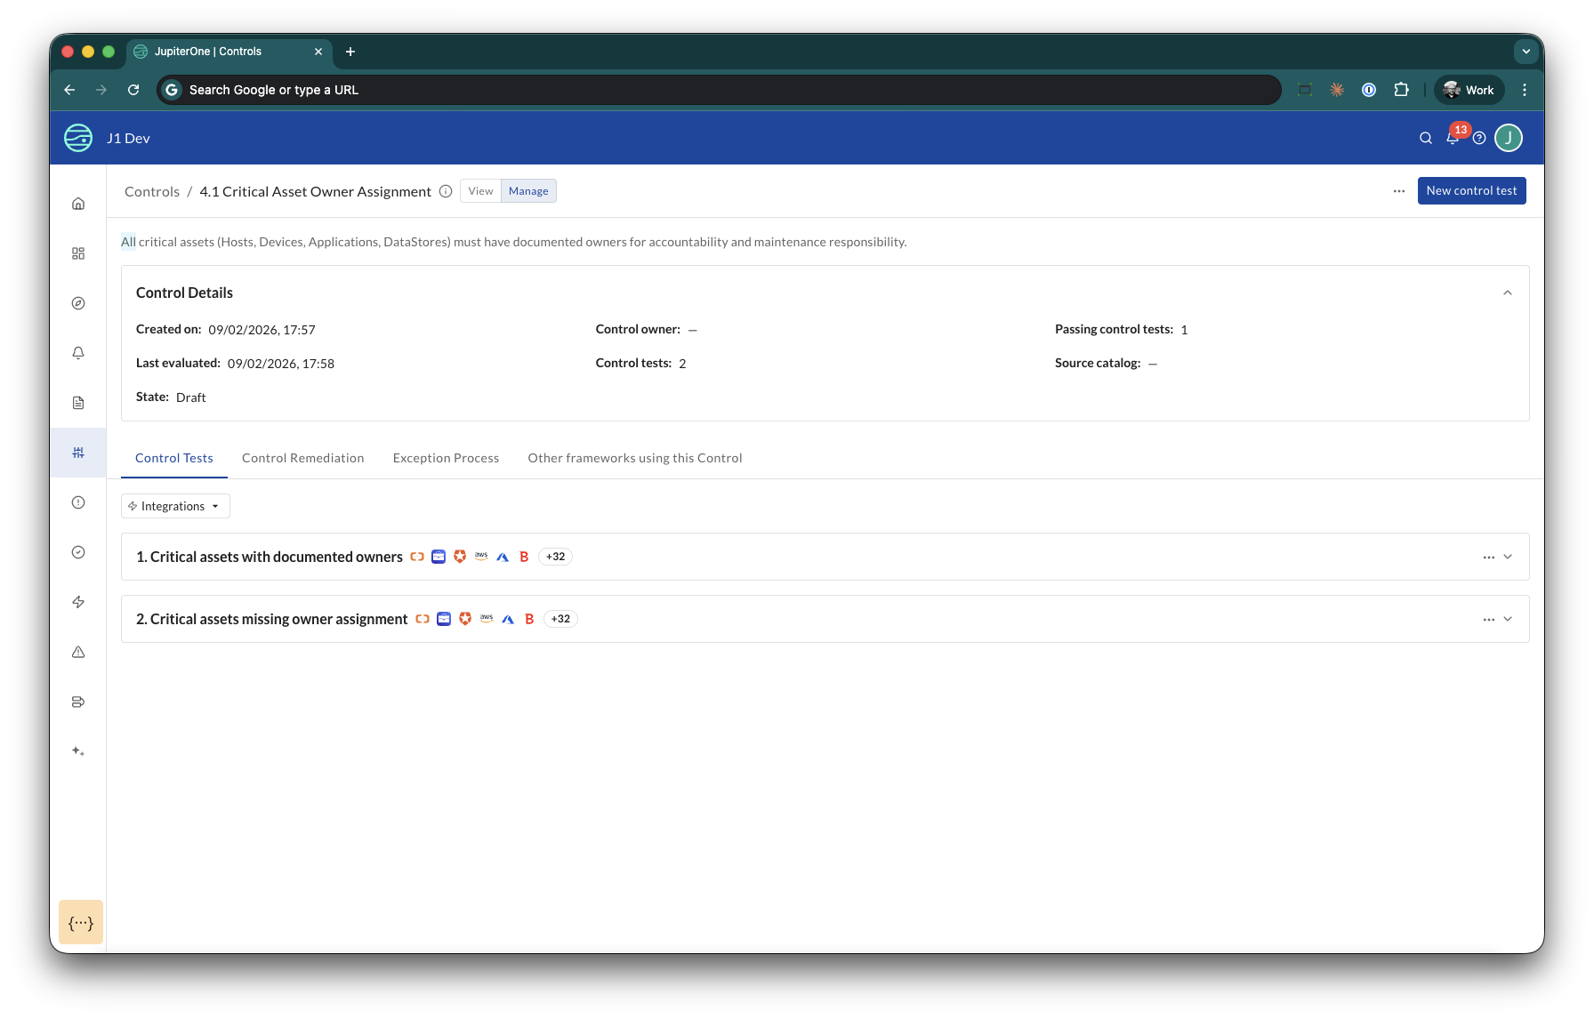Collapse the Control Details panel
Image resolution: width=1594 pixels, height=1019 pixels.
point(1508,293)
